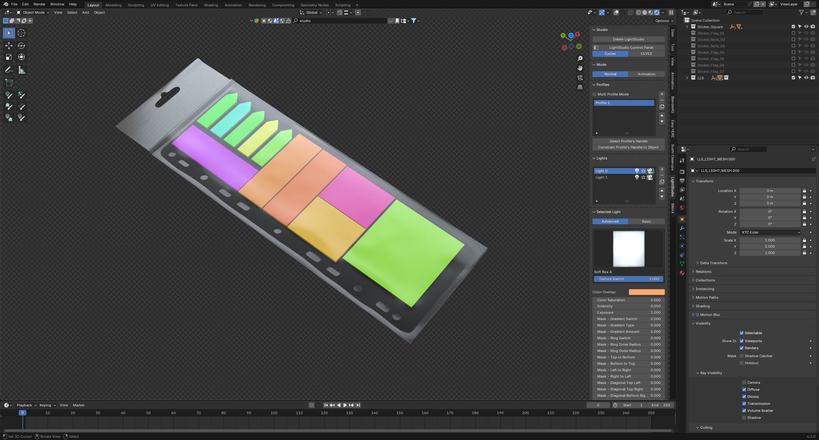This screenshot has width=819, height=440.
Task: Open Output properties tab icon
Action: click(682, 181)
